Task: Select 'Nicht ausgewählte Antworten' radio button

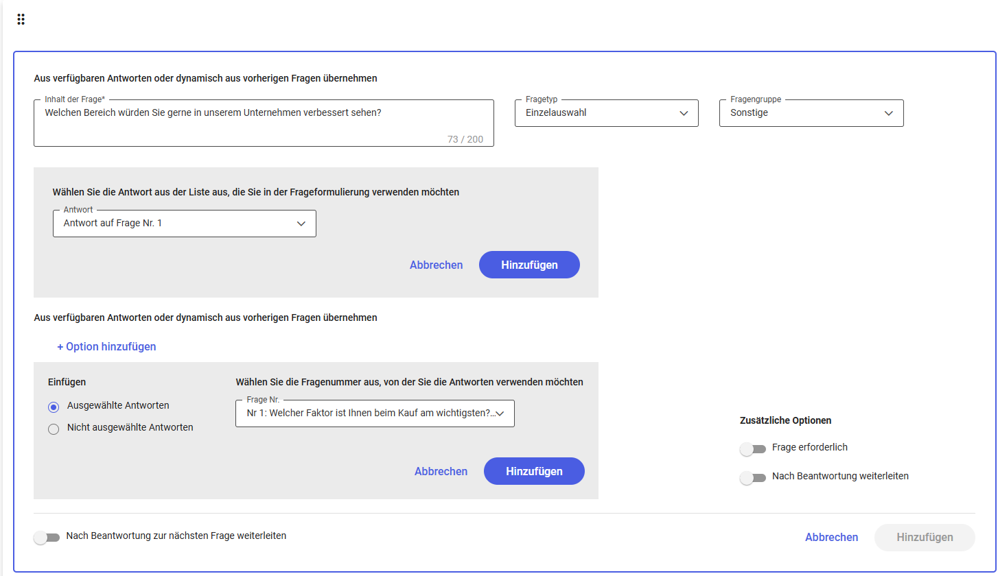Action: point(54,429)
